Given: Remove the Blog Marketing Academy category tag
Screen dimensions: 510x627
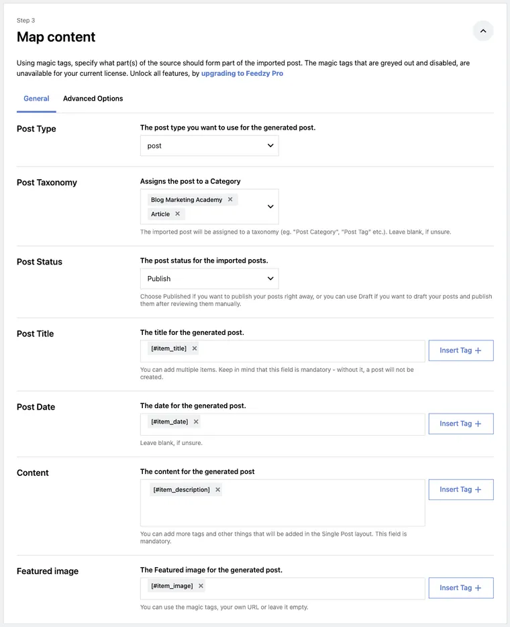Looking at the screenshot, I should pyautogui.click(x=230, y=199).
